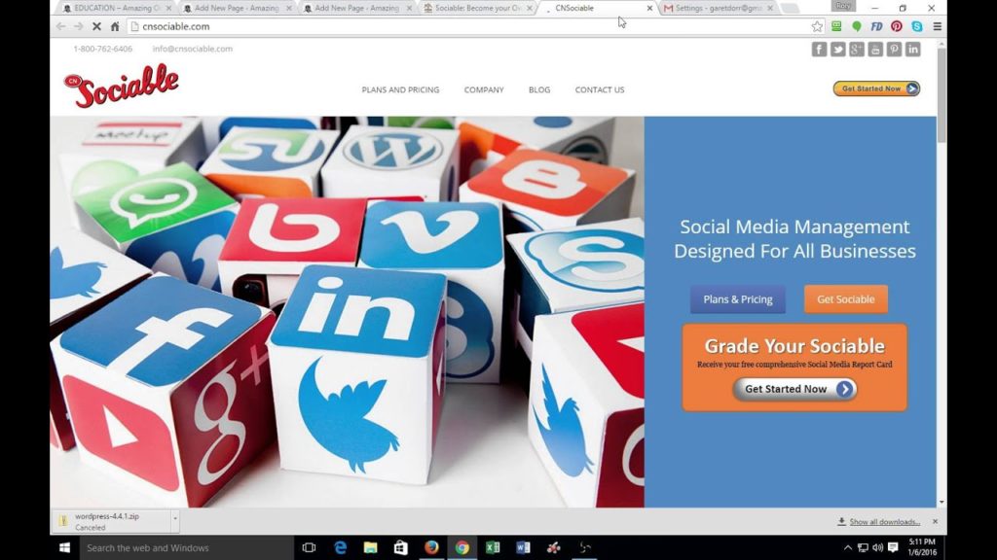Close the CNSociable tab
This screenshot has width=997, height=560.
pos(649,8)
